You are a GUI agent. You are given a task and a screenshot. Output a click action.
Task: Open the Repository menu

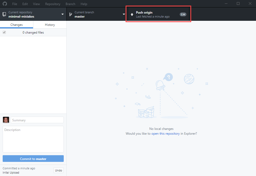click(x=53, y=4)
